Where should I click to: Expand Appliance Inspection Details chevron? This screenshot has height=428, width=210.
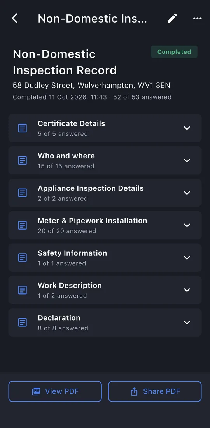[x=187, y=193]
